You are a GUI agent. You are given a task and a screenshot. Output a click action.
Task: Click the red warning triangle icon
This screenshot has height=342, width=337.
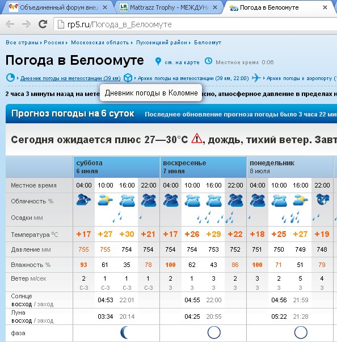click(x=197, y=138)
